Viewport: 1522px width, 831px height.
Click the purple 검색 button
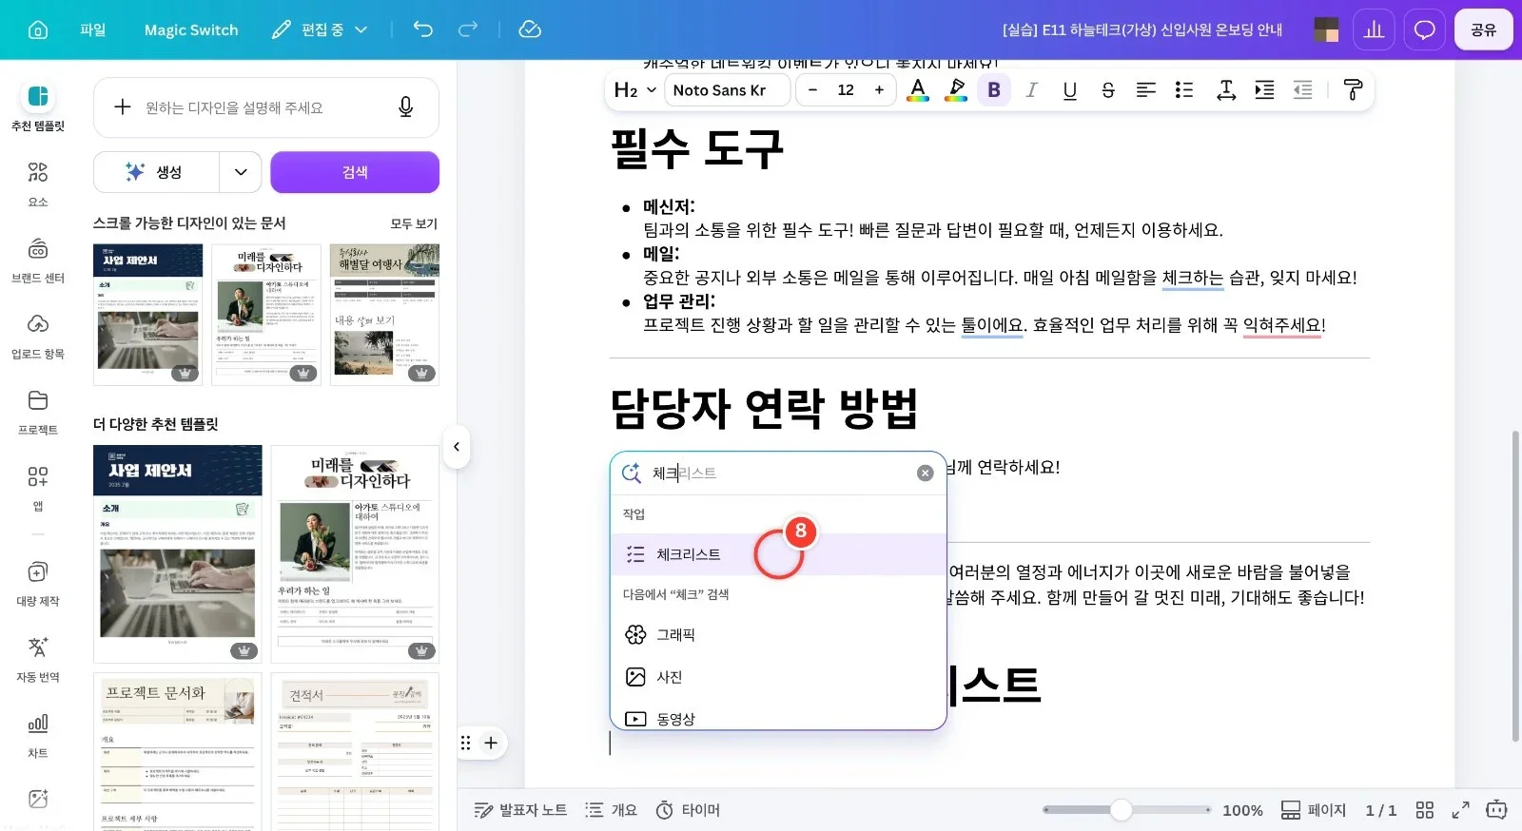pos(355,172)
